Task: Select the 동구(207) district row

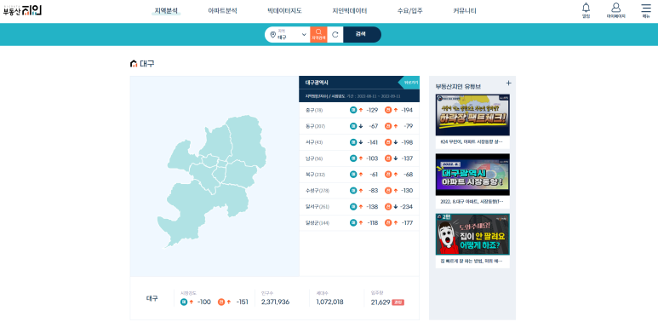Action: pyautogui.click(x=359, y=126)
